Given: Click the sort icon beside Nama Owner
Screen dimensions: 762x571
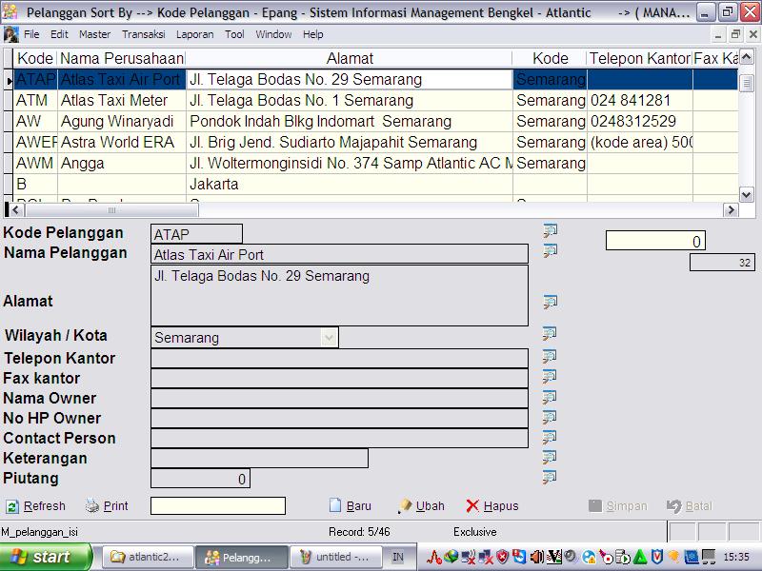Looking at the screenshot, I should tap(550, 397).
